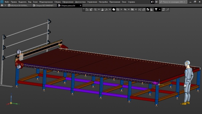This screenshot has height=114, width=202.
Task: Switch to the VÁLVULA DE ESFERA document tab
Action: pyautogui.click(x=19, y=6)
